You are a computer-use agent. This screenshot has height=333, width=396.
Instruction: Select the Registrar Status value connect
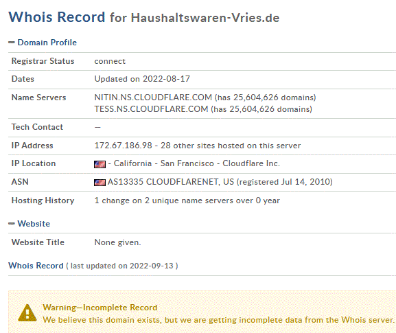[110, 61]
